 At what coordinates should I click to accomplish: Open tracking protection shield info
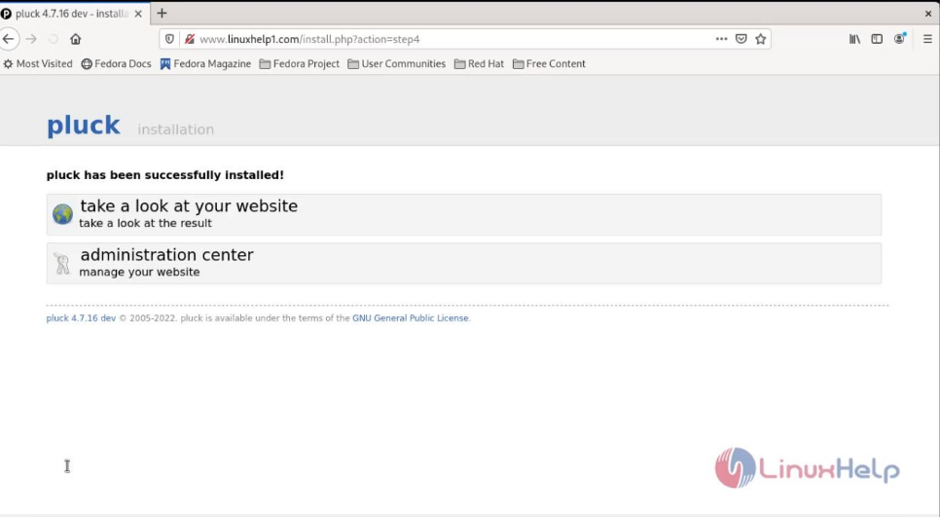click(x=169, y=39)
